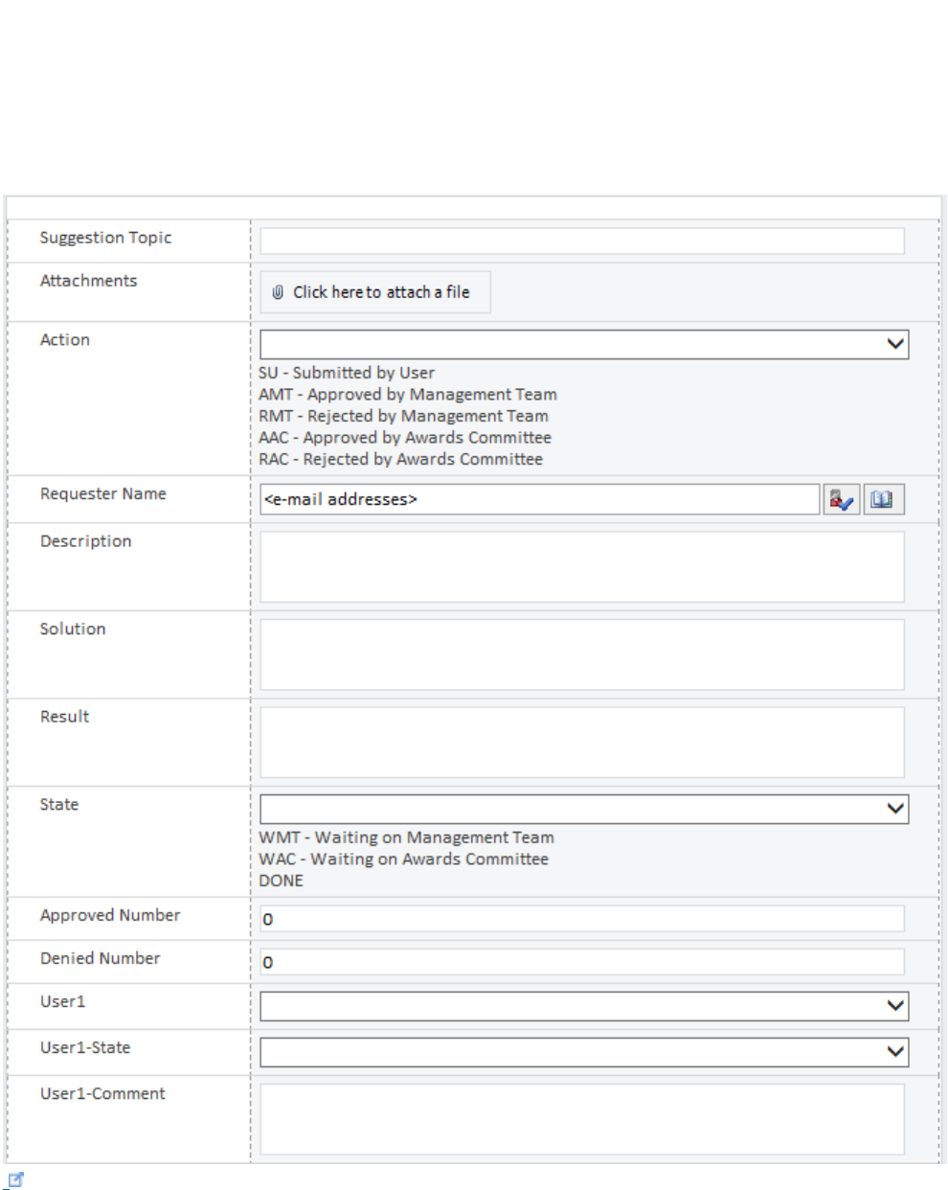
Task: Focus the Suggestion Topic text field
Action: (x=581, y=240)
